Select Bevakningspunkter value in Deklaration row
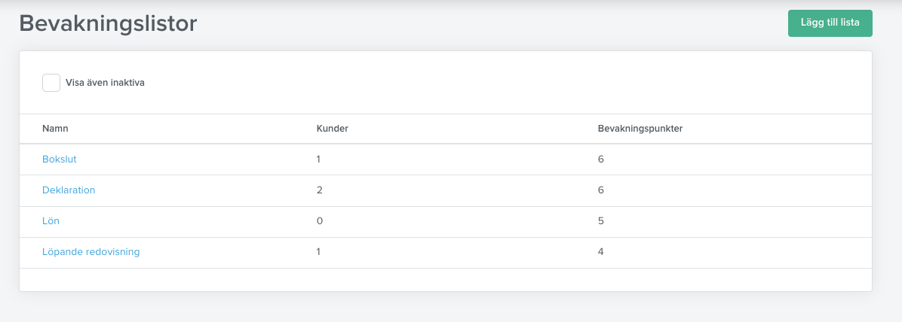The height and width of the screenshot is (322, 902). click(x=600, y=190)
